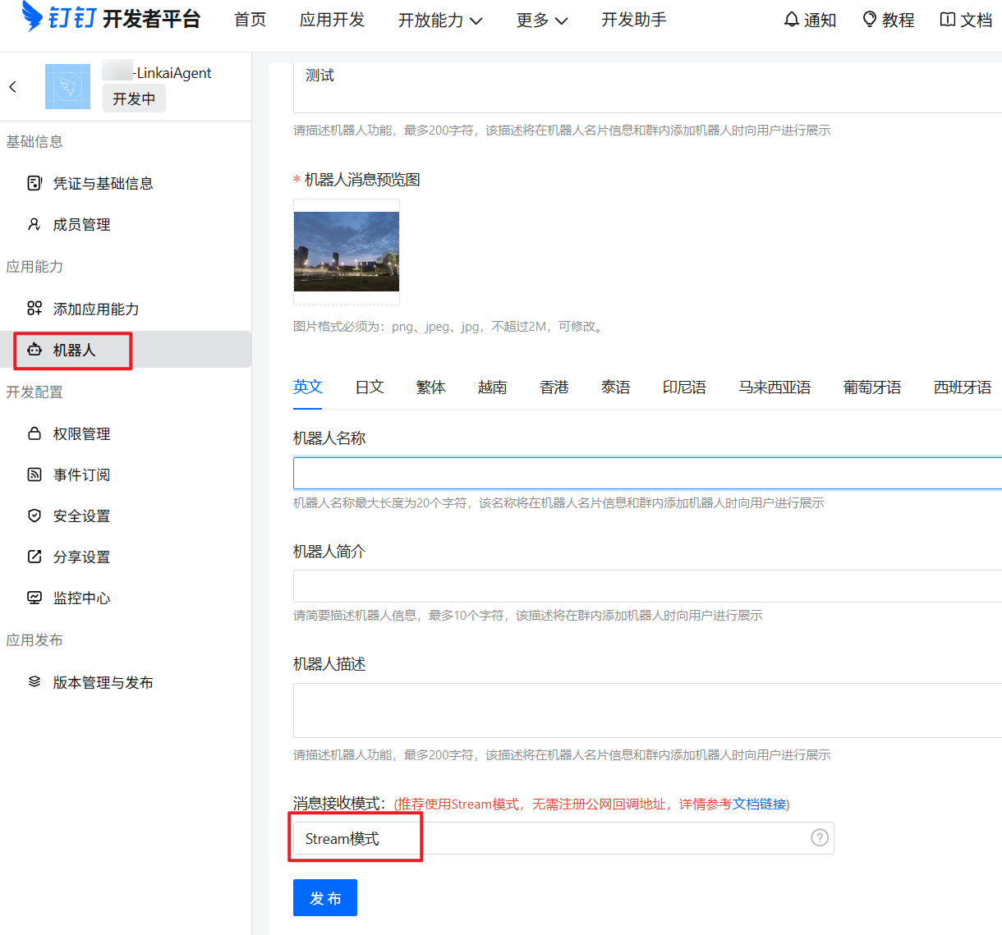Open the 通知 bell in the header
The height and width of the screenshot is (935, 1002).
point(809,20)
